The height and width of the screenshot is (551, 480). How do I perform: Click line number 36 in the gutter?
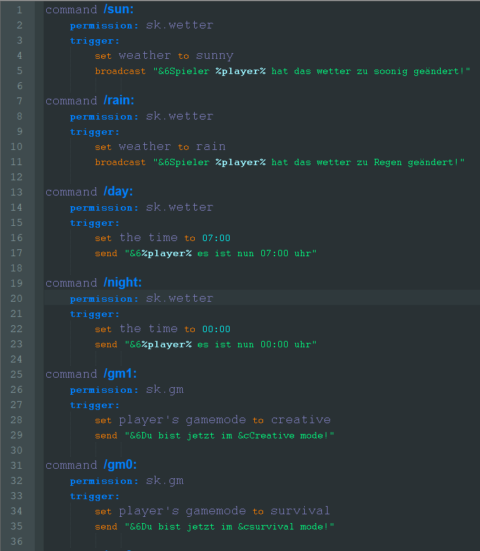(x=16, y=541)
